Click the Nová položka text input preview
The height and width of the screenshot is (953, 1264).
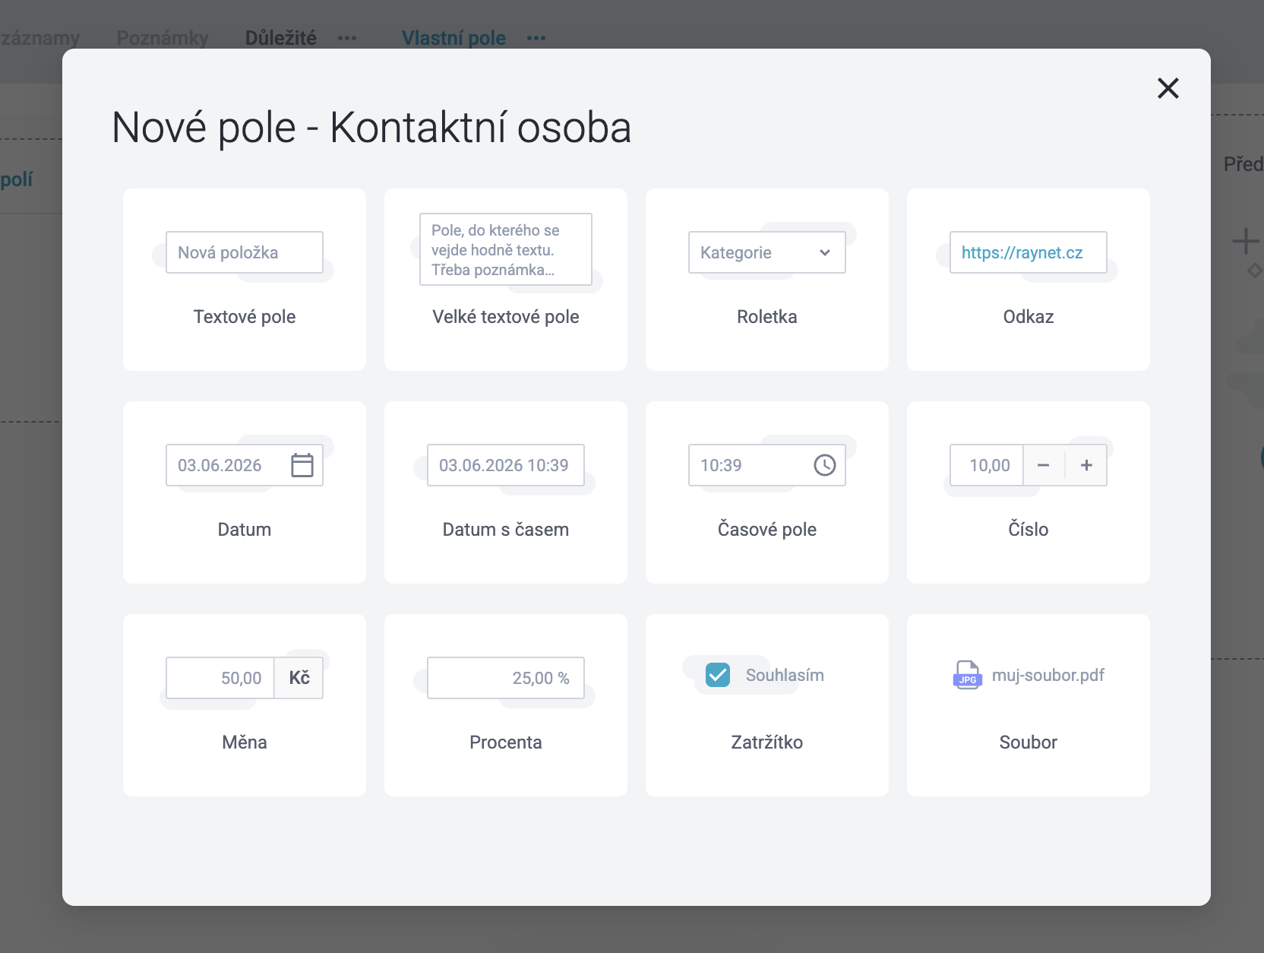point(245,252)
